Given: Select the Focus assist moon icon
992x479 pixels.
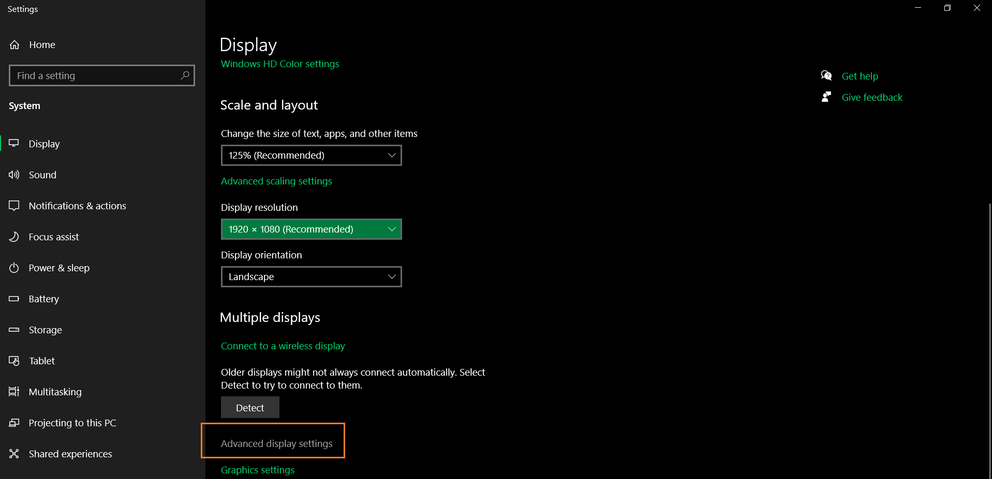Looking at the screenshot, I should pos(13,237).
